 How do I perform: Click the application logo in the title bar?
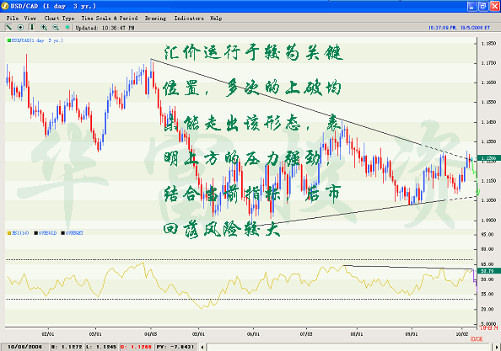tap(5, 6)
